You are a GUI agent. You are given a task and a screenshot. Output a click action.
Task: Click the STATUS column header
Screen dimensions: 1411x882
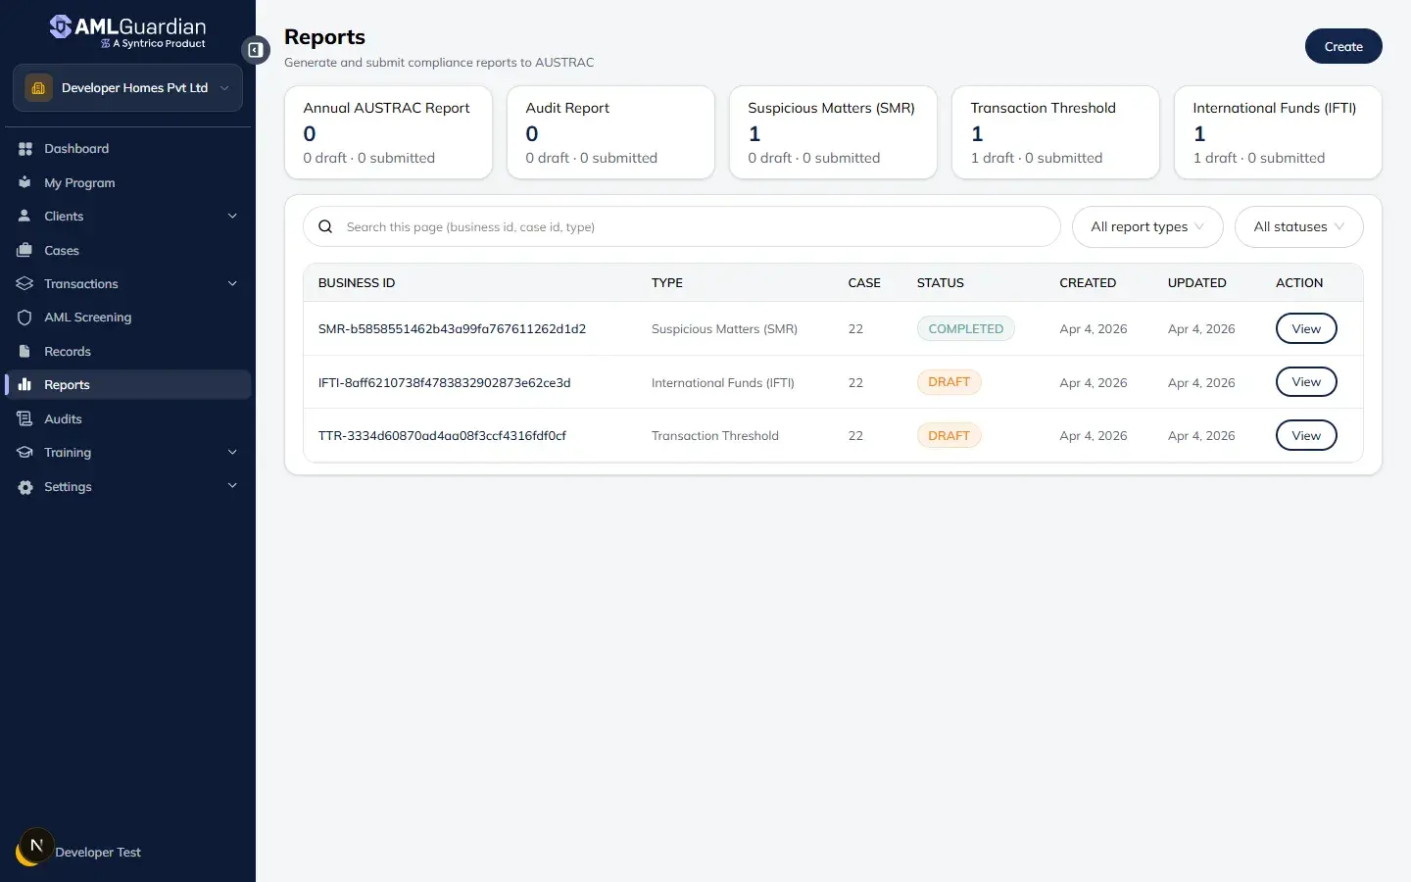941,282
